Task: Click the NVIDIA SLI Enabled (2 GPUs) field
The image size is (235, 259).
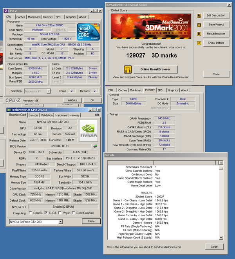Action: [63, 207]
